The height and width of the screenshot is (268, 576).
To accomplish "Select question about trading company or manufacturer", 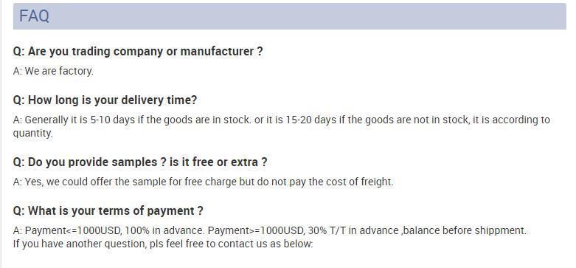I will click(x=138, y=52).
